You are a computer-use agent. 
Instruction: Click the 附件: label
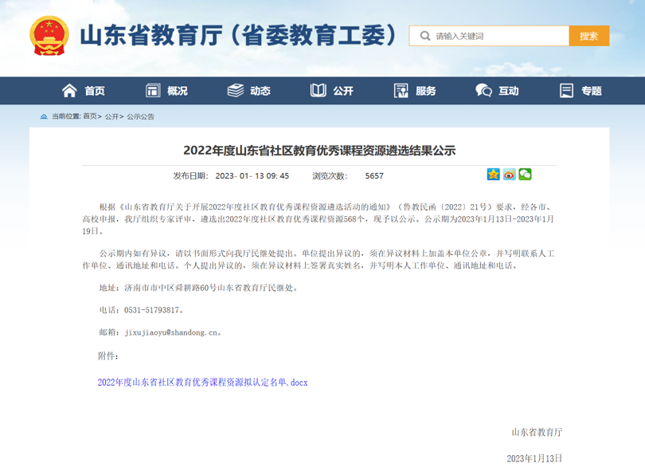pos(108,356)
